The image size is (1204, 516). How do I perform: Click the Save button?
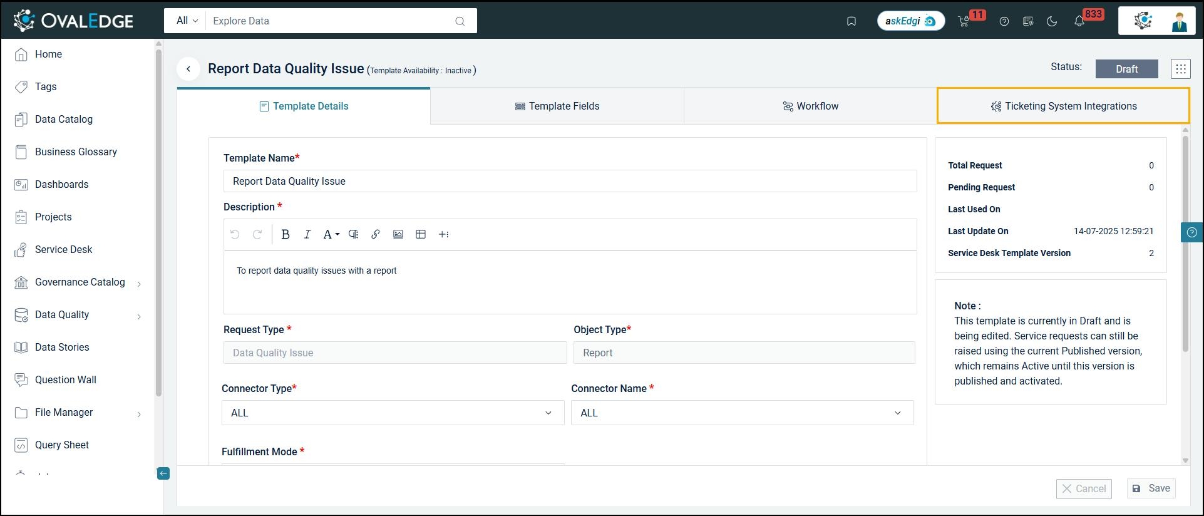click(x=1151, y=488)
